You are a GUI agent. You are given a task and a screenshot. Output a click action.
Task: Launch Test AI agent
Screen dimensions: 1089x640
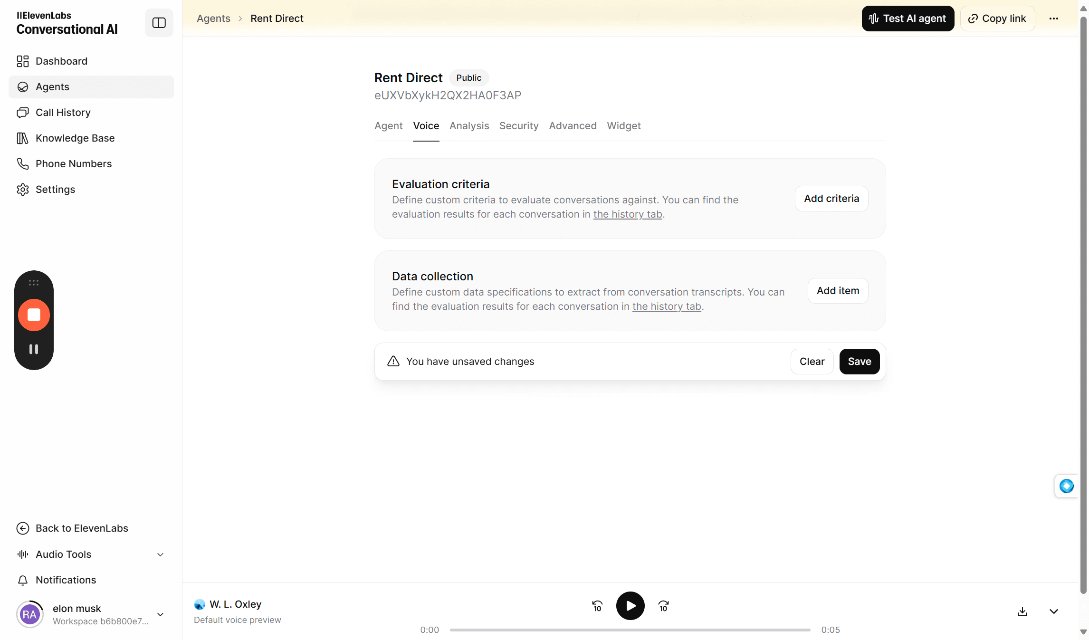coord(908,19)
